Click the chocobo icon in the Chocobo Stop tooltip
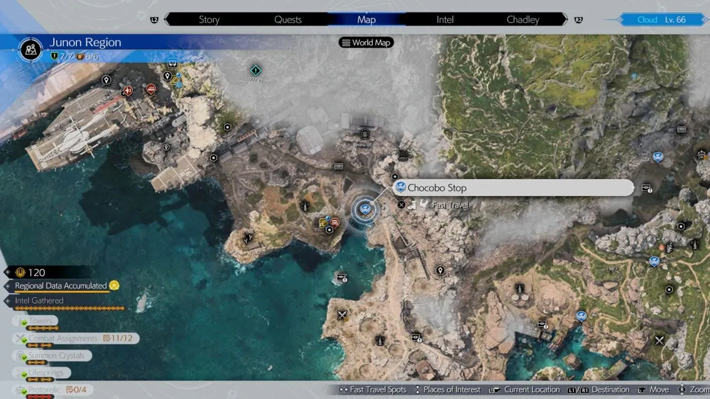This screenshot has width=710, height=399. [x=401, y=187]
